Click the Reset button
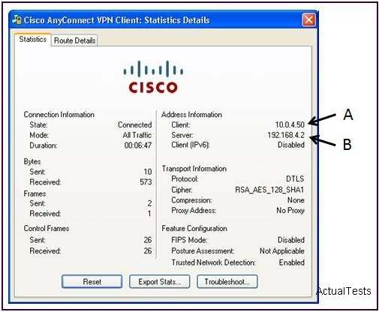This screenshot has width=379, height=312. [x=92, y=282]
